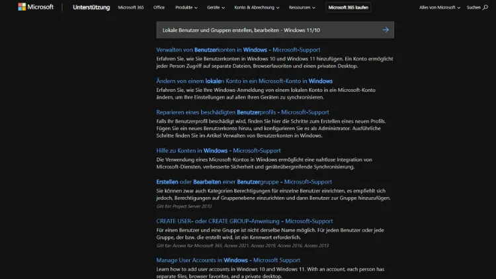The image size is (496, 279).
Task: Click the description starting 'Erfahren Sie, wie Sie Benutzerkonten'
Action: [274, 62]
